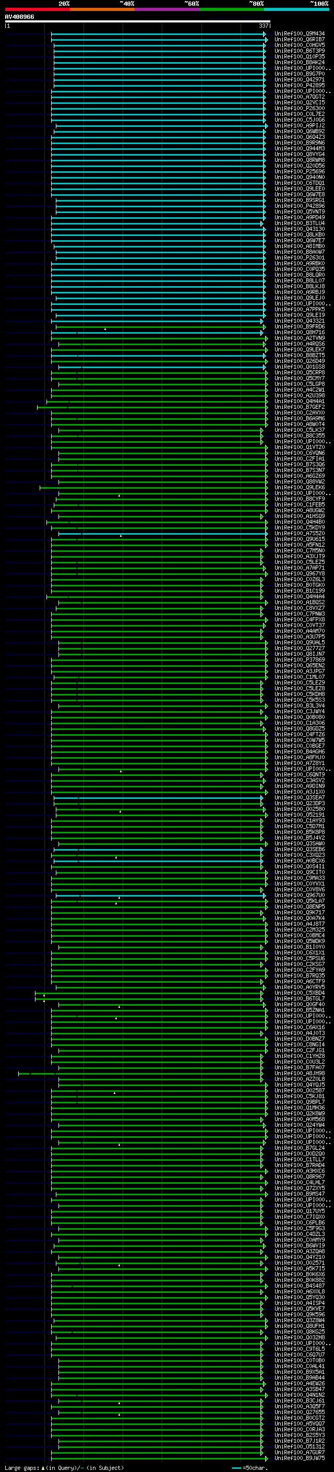This screenshot has width=334, height=1472.
Task: Select the UniRef100_Q5KLA7 label
Action: coord(300,901)
